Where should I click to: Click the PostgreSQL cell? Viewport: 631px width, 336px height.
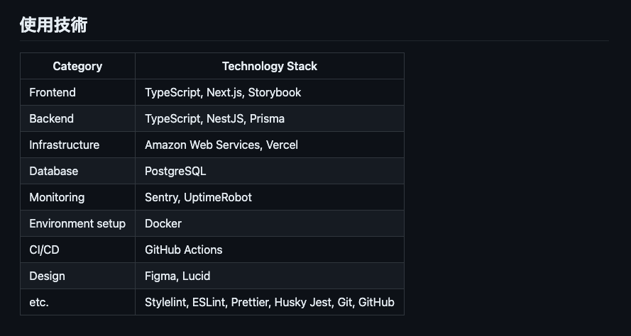(270, 171)
